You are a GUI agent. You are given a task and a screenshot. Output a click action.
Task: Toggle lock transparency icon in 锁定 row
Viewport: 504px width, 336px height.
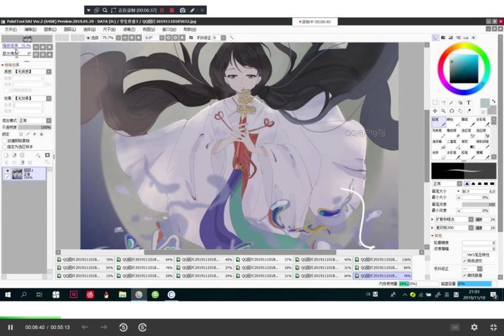(21, 134)
